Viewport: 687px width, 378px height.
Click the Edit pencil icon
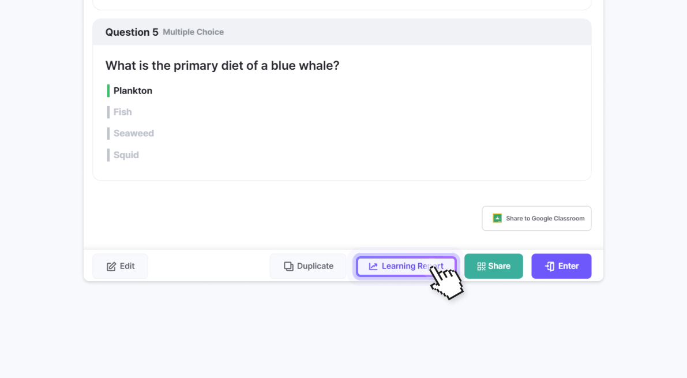click(x=111, y=267)
